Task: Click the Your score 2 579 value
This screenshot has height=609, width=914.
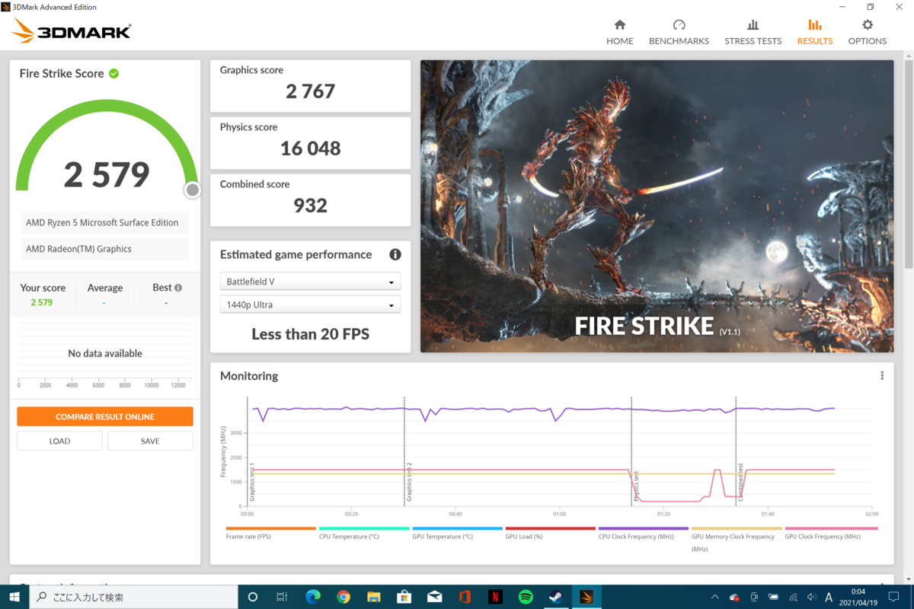Action: (42, 302)
